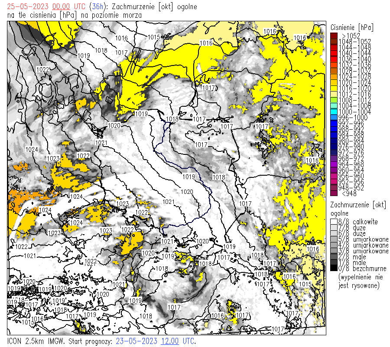The height and width of the screenshot is (347, 390).
Task: Click the 1012-1016 hPa legend color
Action: click(334, 94)
